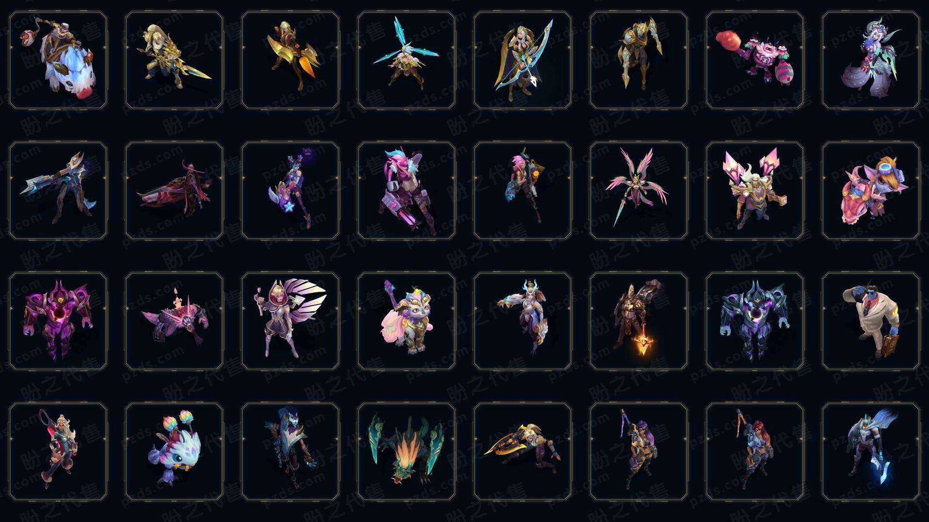Viewport: 929px width, 522px height.
Task: Select the skin riding a white poro
Action: (58, 60)
